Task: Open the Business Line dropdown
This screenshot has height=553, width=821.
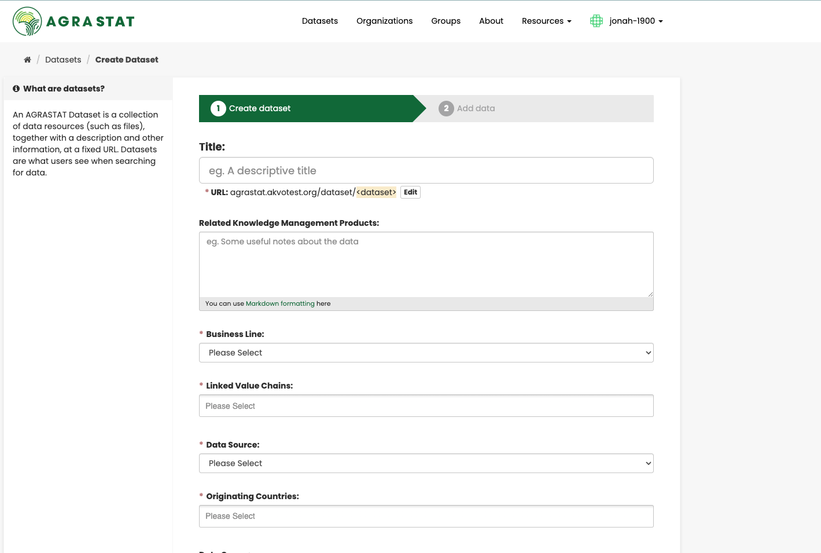Action: click(426, 353)
